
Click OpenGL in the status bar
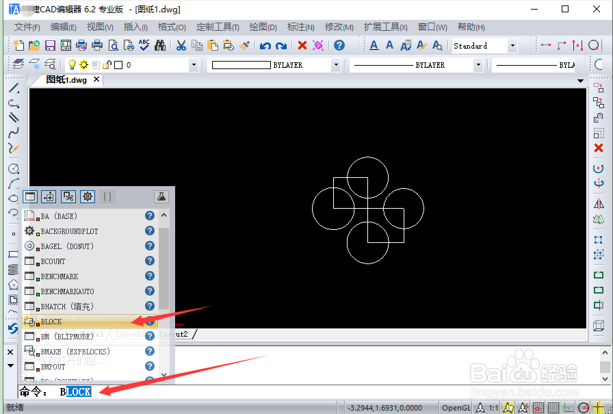pos(456,408)
